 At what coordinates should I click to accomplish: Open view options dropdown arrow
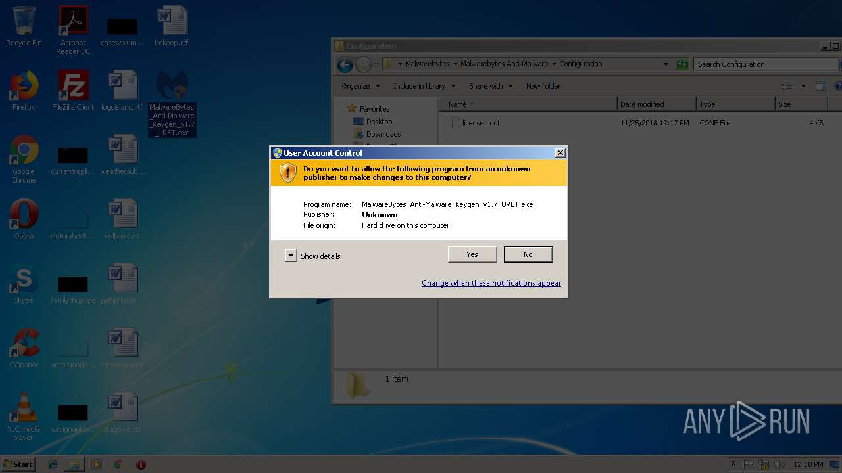[x=803, y=86]
